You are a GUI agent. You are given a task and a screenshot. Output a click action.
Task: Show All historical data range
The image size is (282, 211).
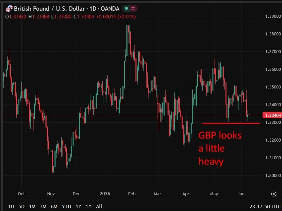pos(99,206)
